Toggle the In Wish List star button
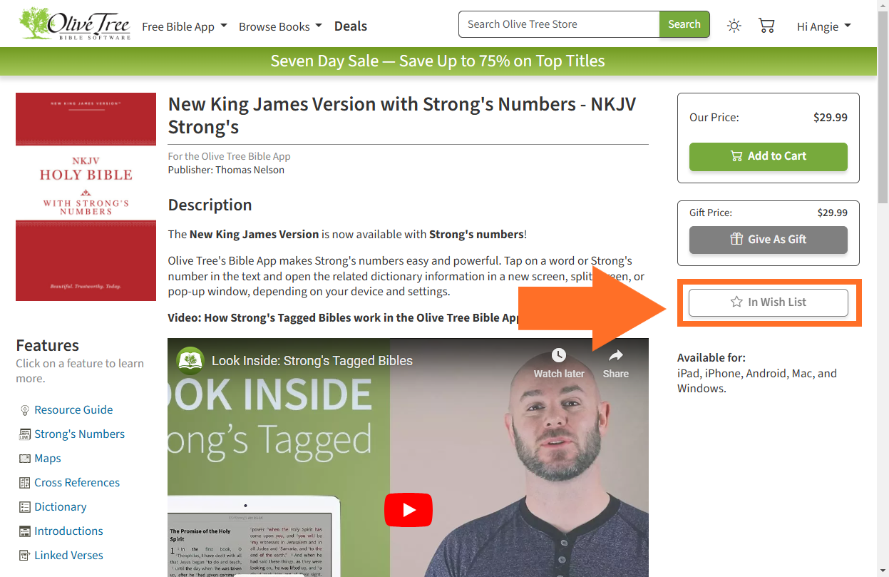The width and height of the screenshot is (889, 577). click(x=769, y=302)
